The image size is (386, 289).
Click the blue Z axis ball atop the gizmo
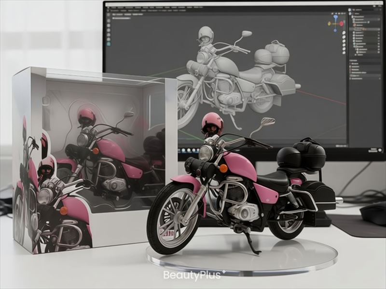tap(335, 17)
